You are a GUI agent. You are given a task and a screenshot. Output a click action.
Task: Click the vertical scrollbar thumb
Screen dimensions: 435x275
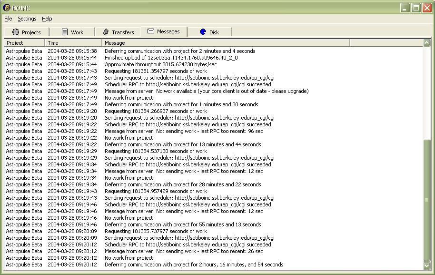point(427,200)
